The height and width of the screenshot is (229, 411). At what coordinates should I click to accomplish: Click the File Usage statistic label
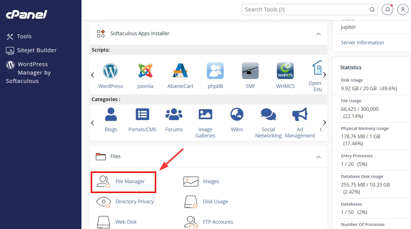click(351, 101)
